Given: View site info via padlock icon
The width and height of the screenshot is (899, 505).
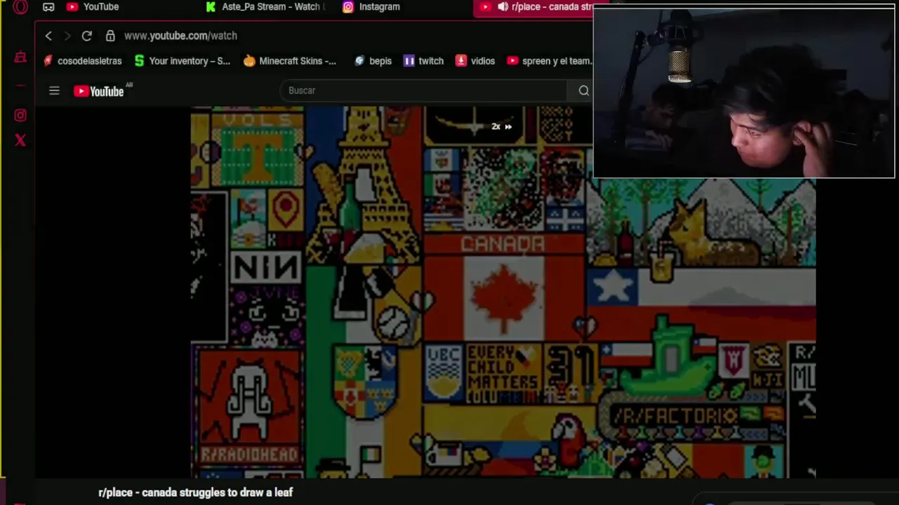Looking at the screenshot, I should click(110, 36).
